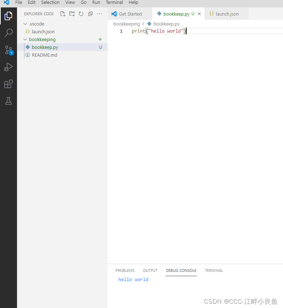Image resolution: width=283 pixels, height=308 pixels.
Task: Open the Search view icon
Action: point(9,33)
